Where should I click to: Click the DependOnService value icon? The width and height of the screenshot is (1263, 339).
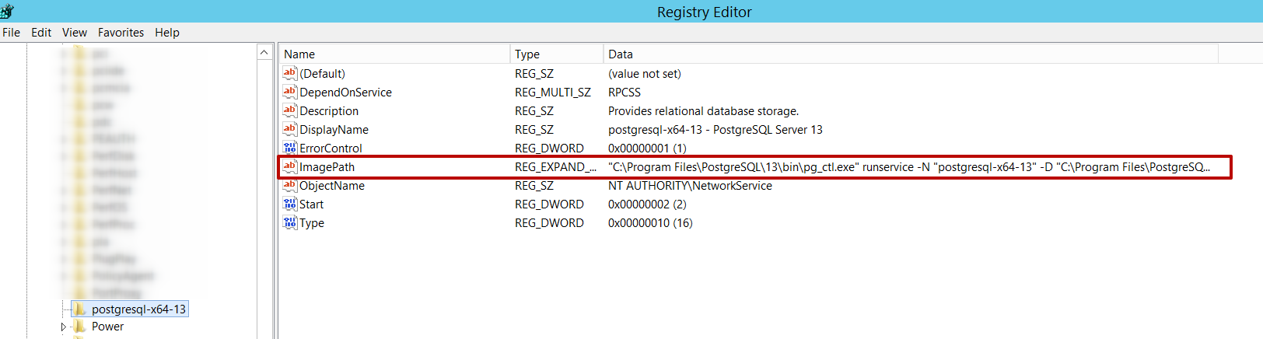click(x=290, y=92)
